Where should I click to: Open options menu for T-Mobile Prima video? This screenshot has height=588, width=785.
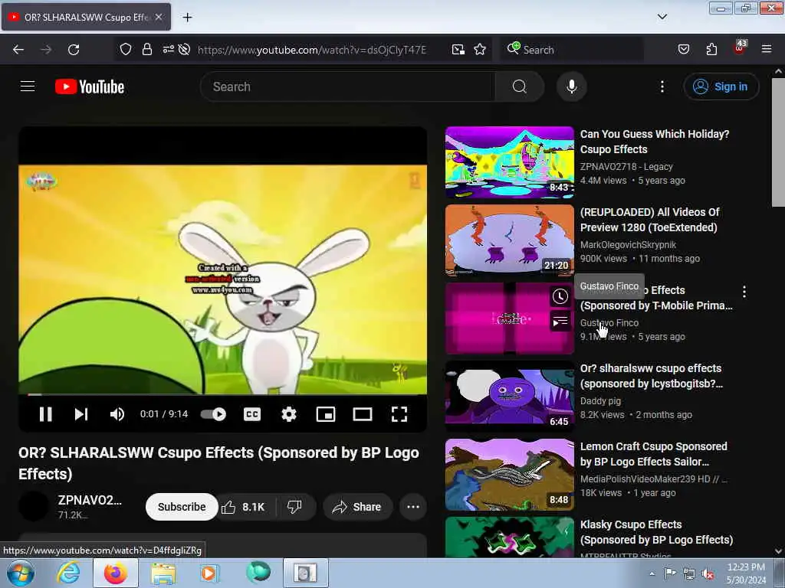click(x=744, y=292)
